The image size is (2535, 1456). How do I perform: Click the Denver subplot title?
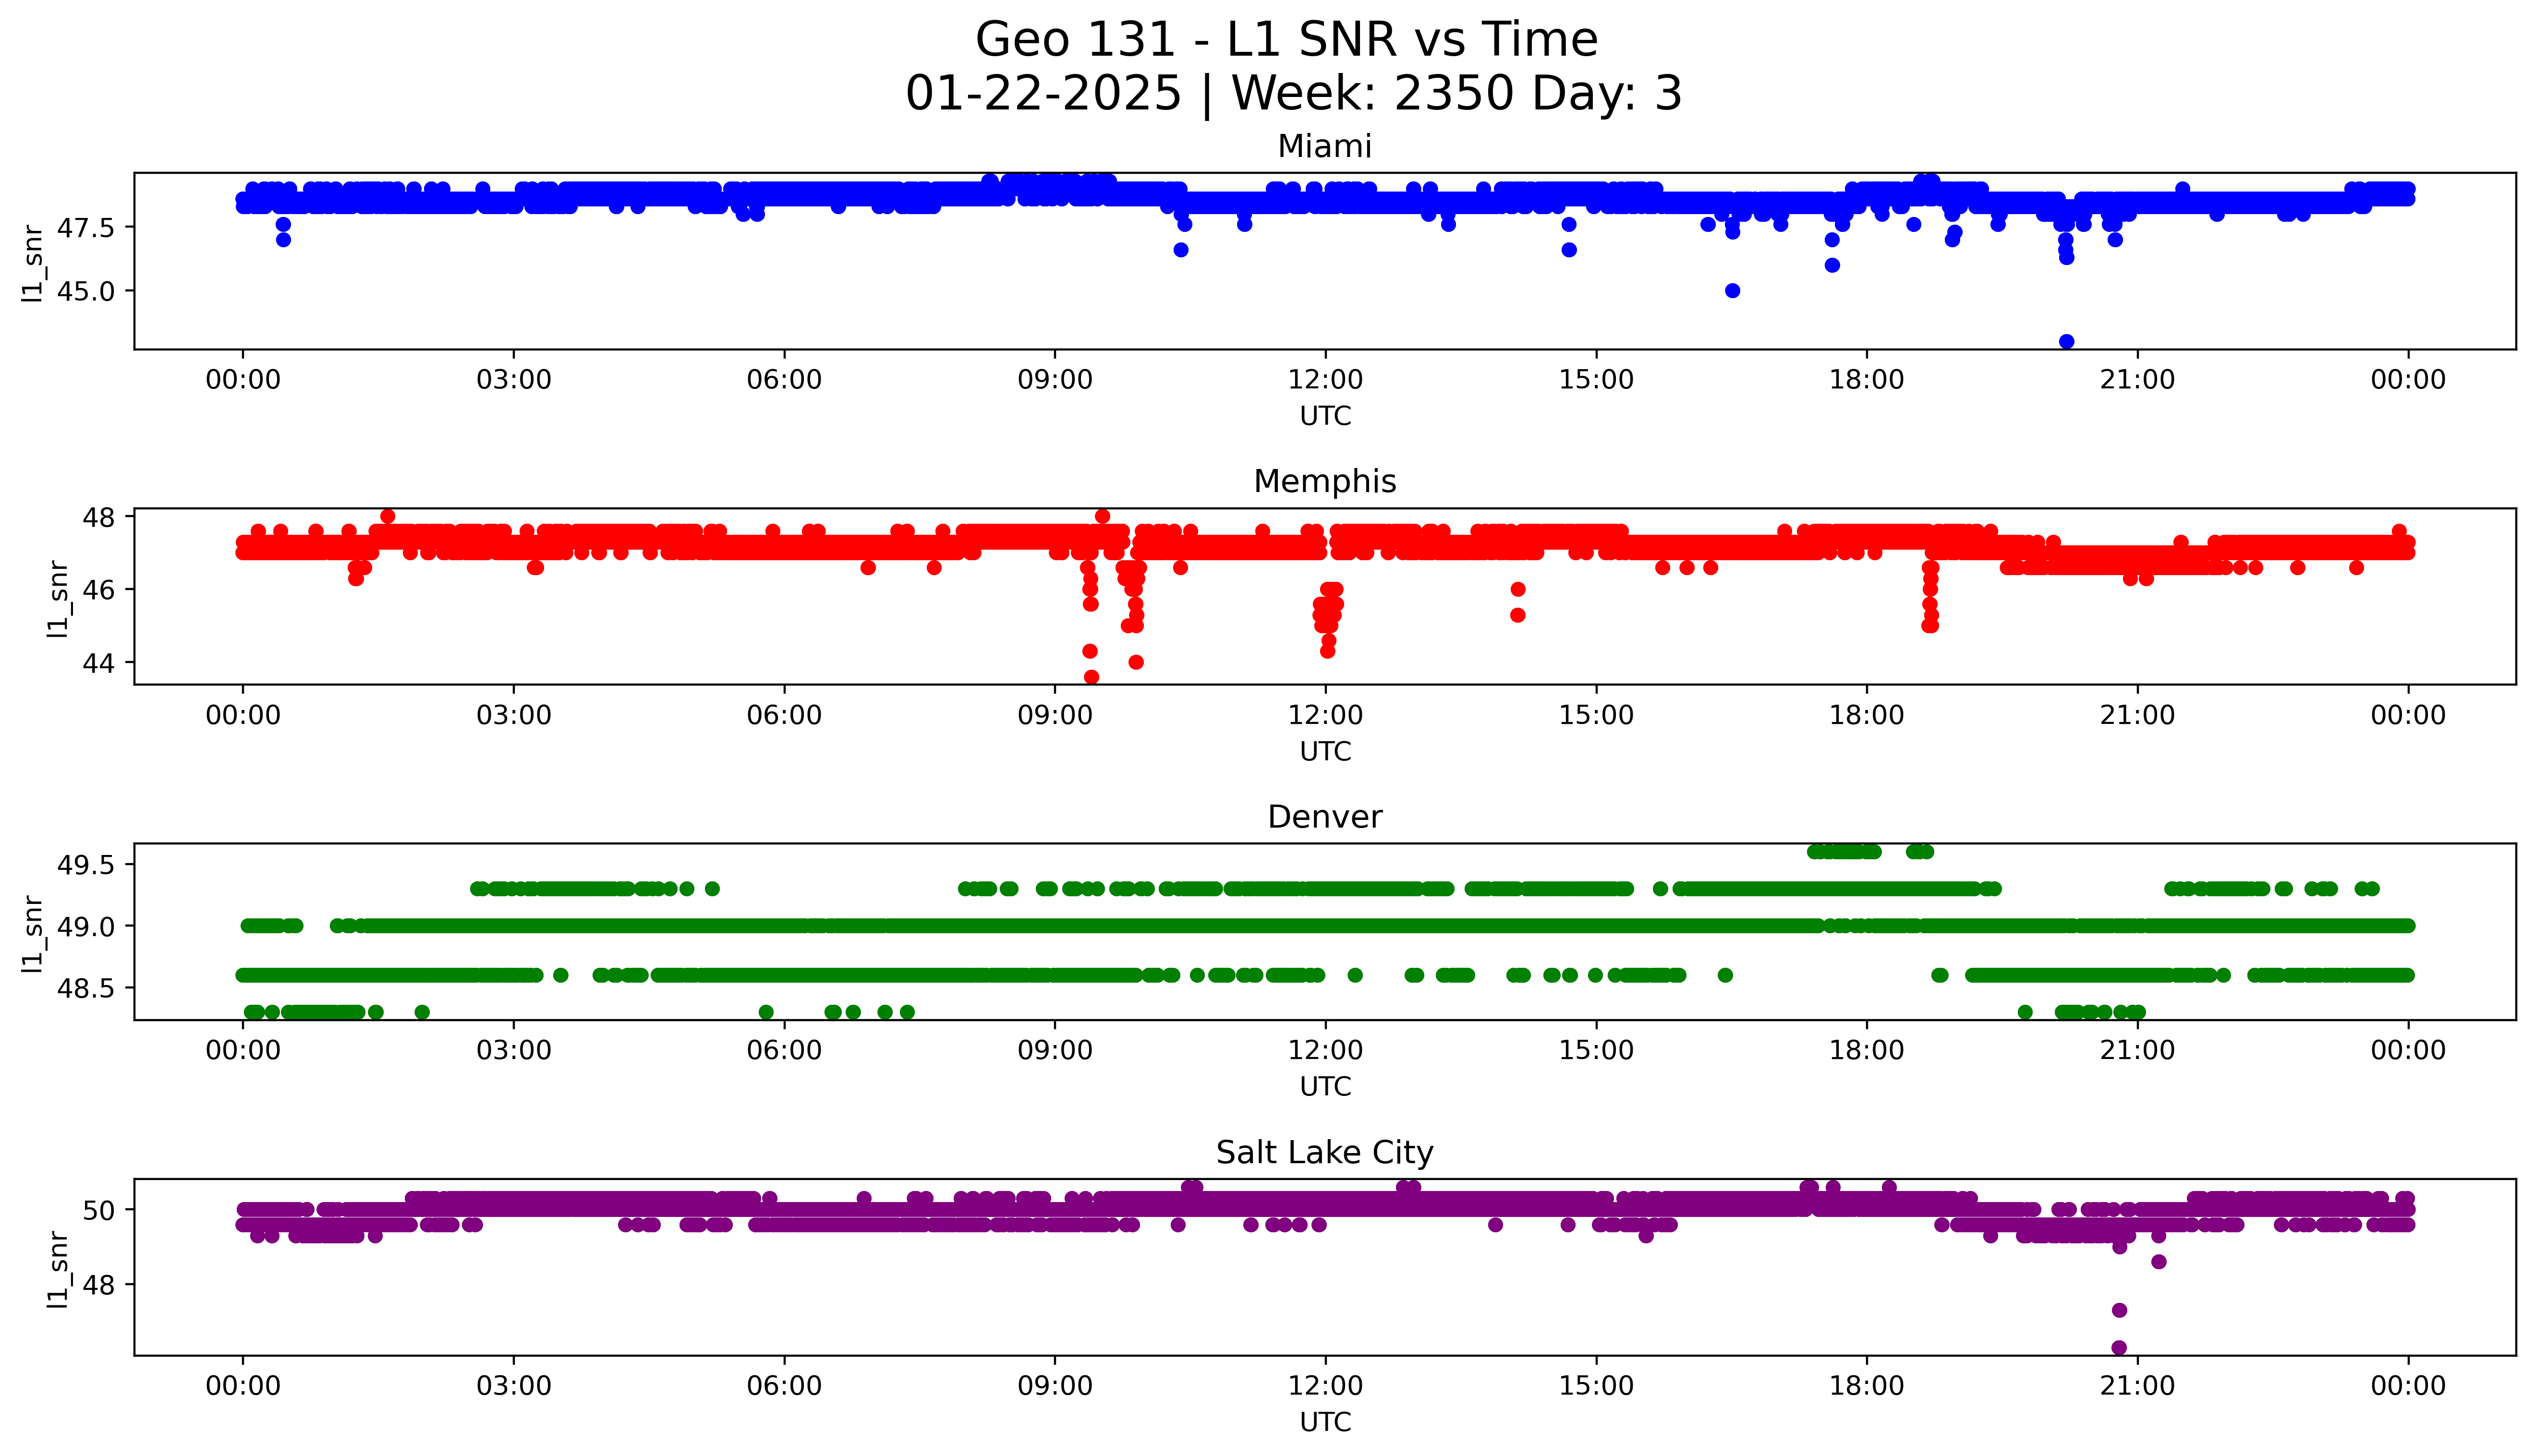[1324, 817]
